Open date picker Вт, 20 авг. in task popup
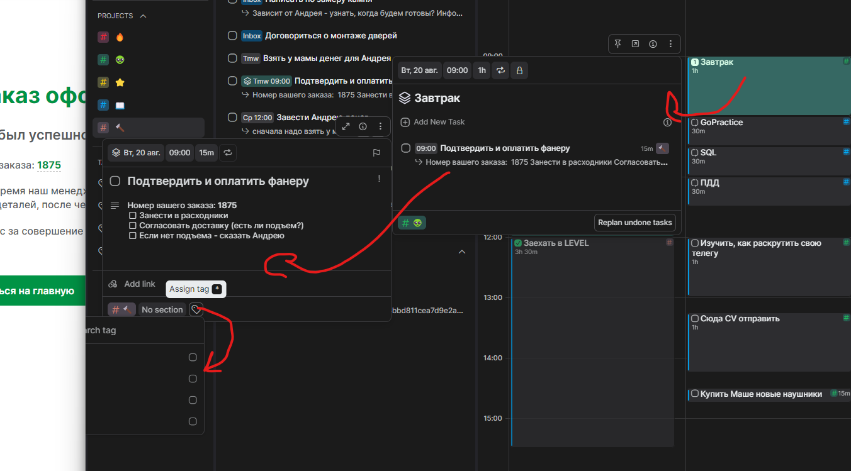 coord(136,152)
